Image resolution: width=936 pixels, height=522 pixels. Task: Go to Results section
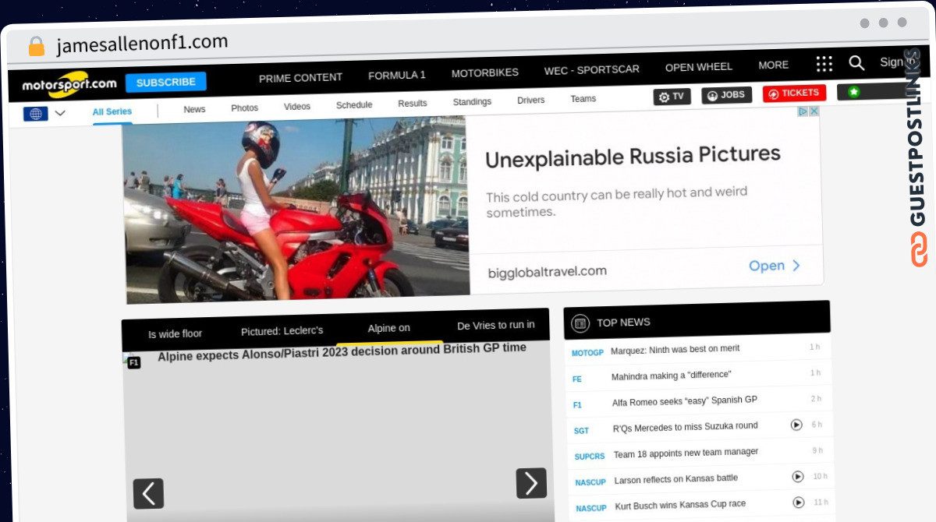(413, 104)
